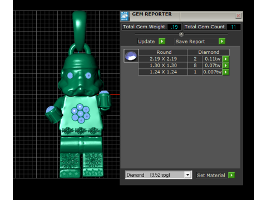Screen dimensions: 267x200
Task: Select the 2.19 X 2.19 size cell
Action: click(x=163, y=59)
